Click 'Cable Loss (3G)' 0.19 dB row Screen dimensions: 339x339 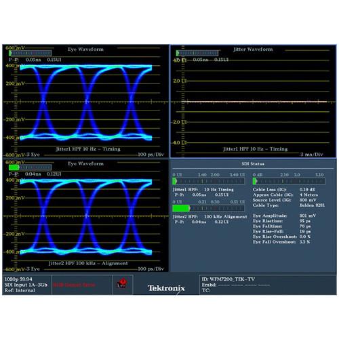click(x=284, y=189)
